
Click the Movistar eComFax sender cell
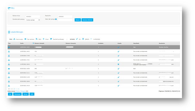pos(163,47)
